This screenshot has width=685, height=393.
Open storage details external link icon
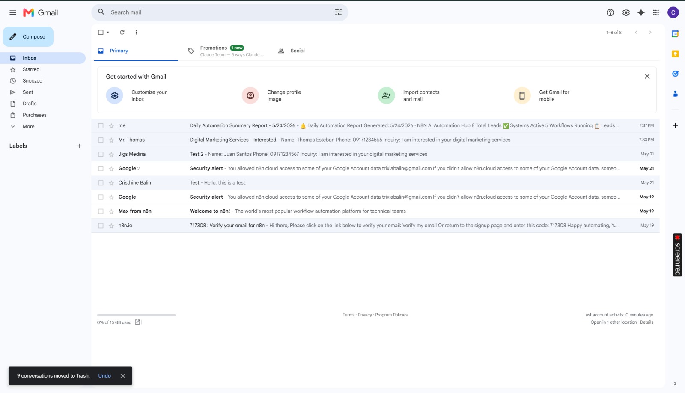137,322
